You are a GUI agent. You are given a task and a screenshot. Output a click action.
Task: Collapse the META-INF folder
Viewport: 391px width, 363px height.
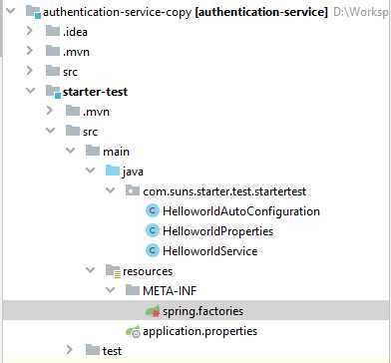tap(111, 290)
